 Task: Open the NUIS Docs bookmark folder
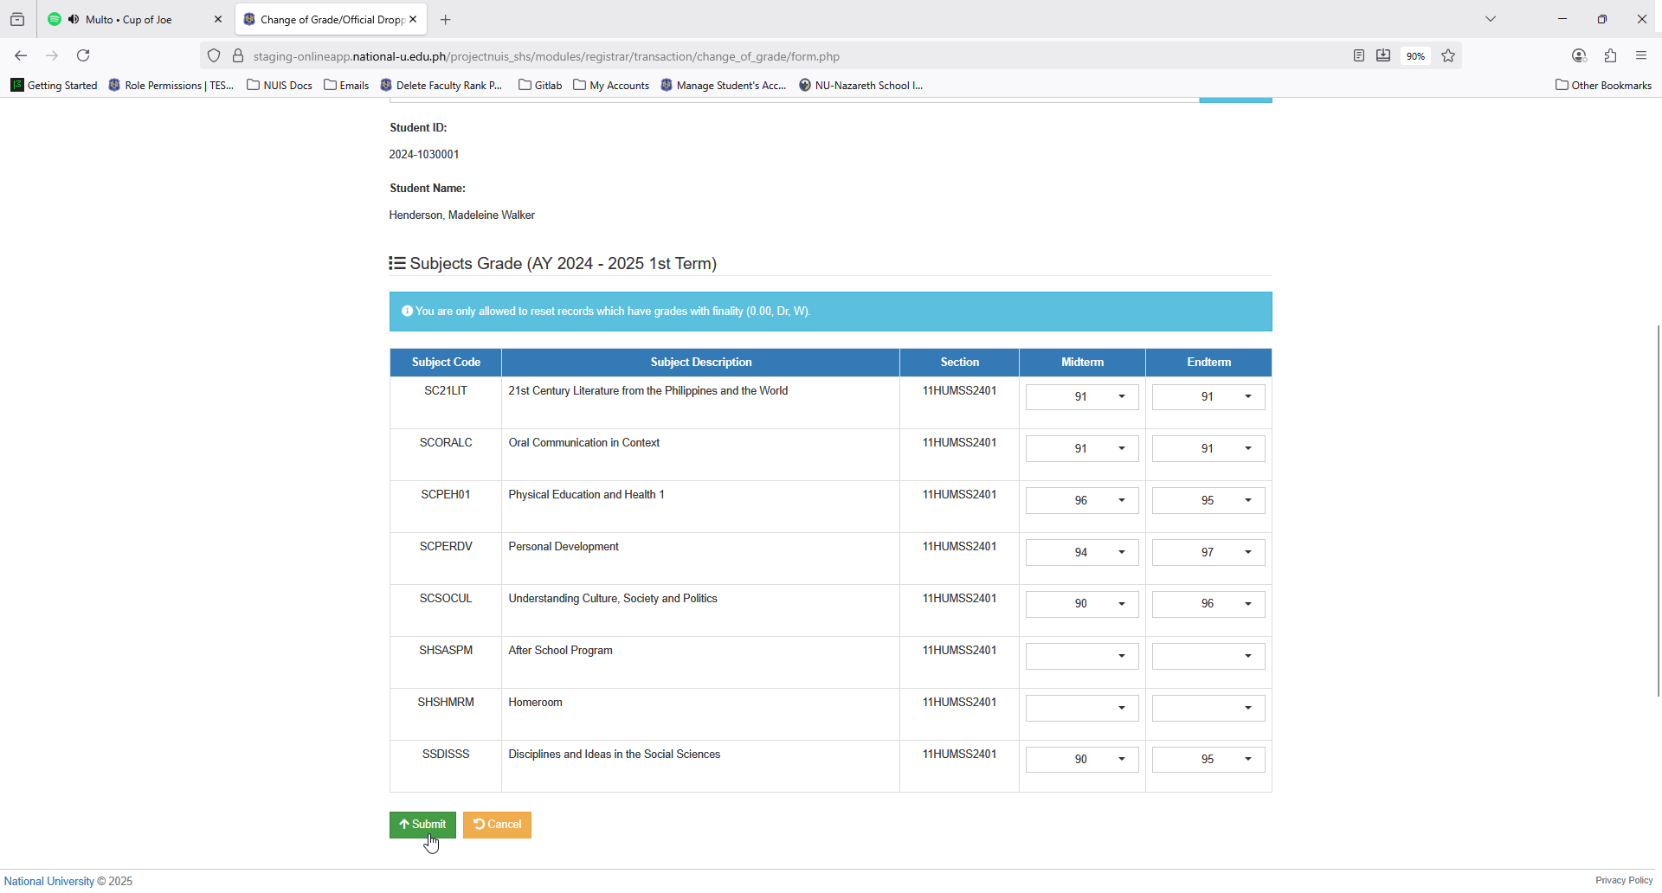click(x=280, y=85)
